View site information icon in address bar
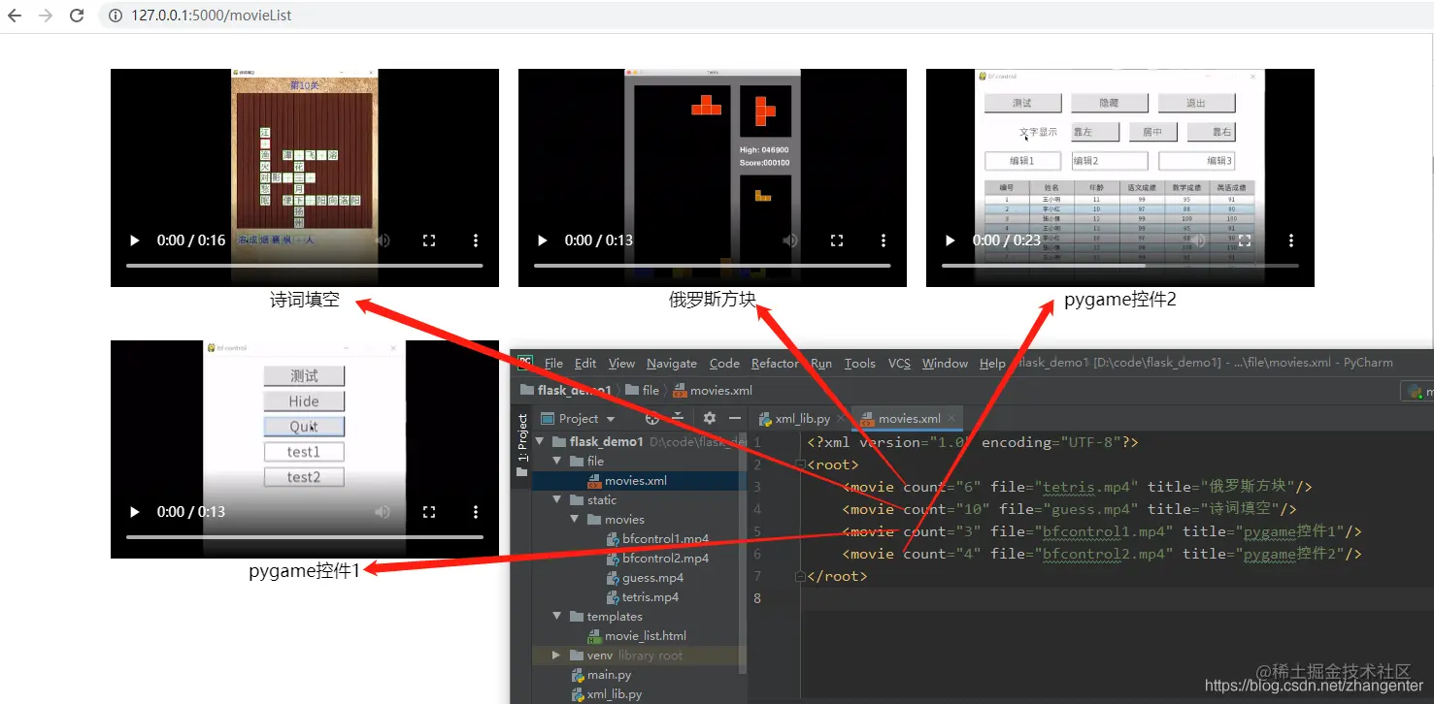The image size is (1434, 704). click(x=115, y=16)
